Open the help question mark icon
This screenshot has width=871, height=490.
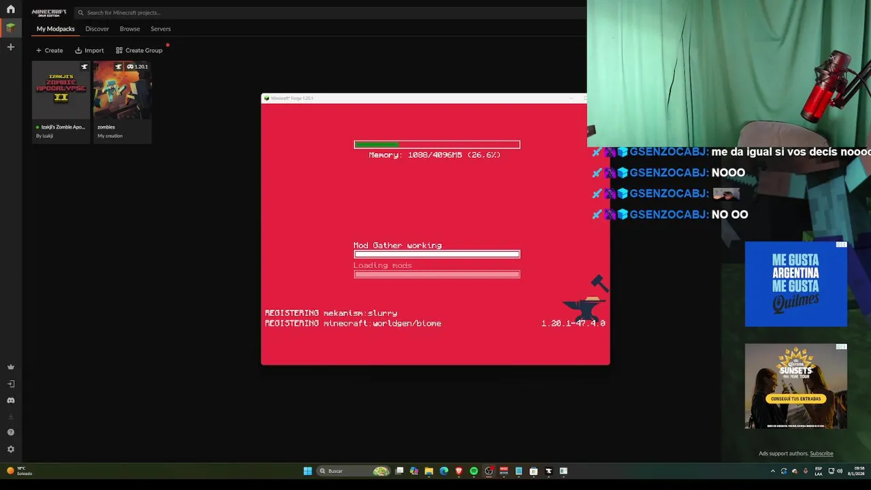pyautogui.click(x=10, y=432)
